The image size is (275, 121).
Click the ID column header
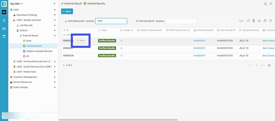coord(66,30)
